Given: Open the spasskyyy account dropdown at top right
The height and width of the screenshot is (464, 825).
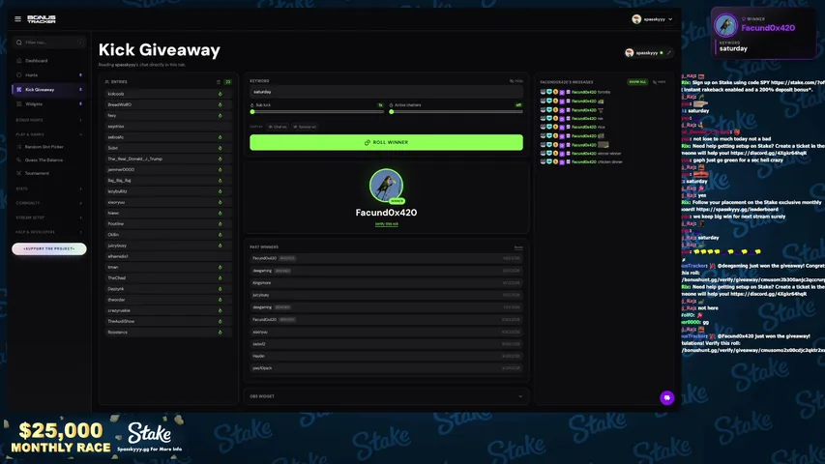Looking at the screenshot, I should 653,19.
